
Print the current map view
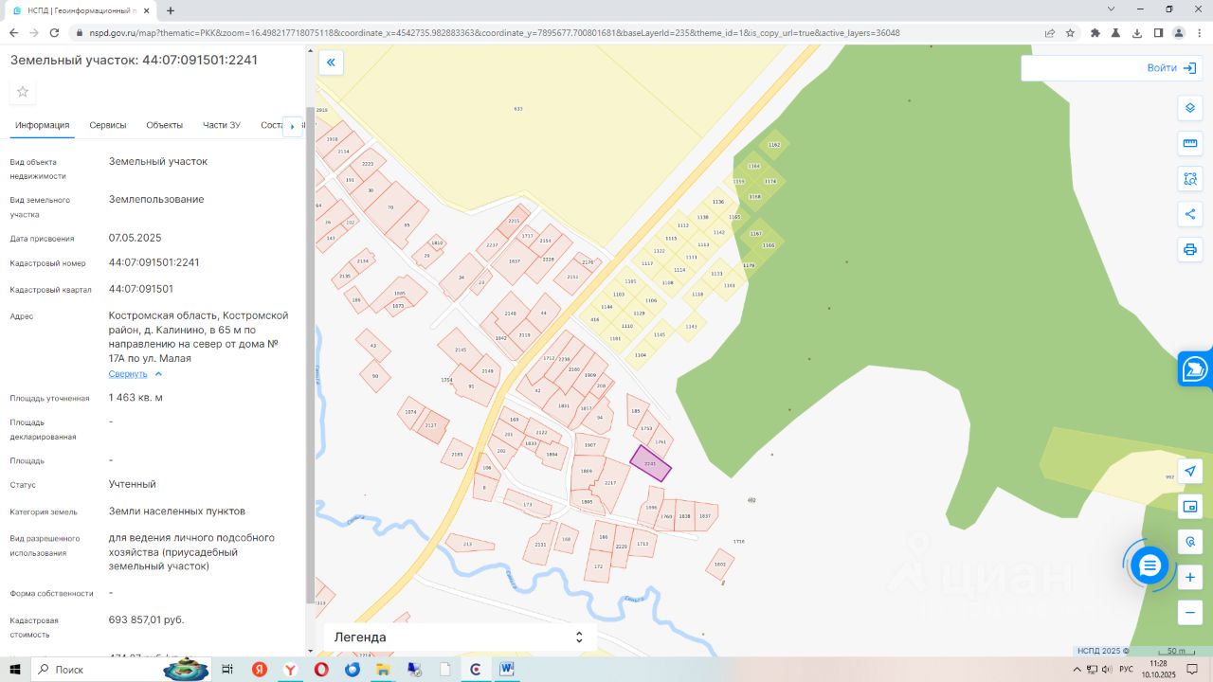point(1190,250)
